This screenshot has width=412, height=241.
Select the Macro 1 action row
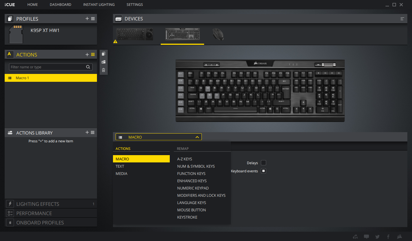[x=51, y=78]
